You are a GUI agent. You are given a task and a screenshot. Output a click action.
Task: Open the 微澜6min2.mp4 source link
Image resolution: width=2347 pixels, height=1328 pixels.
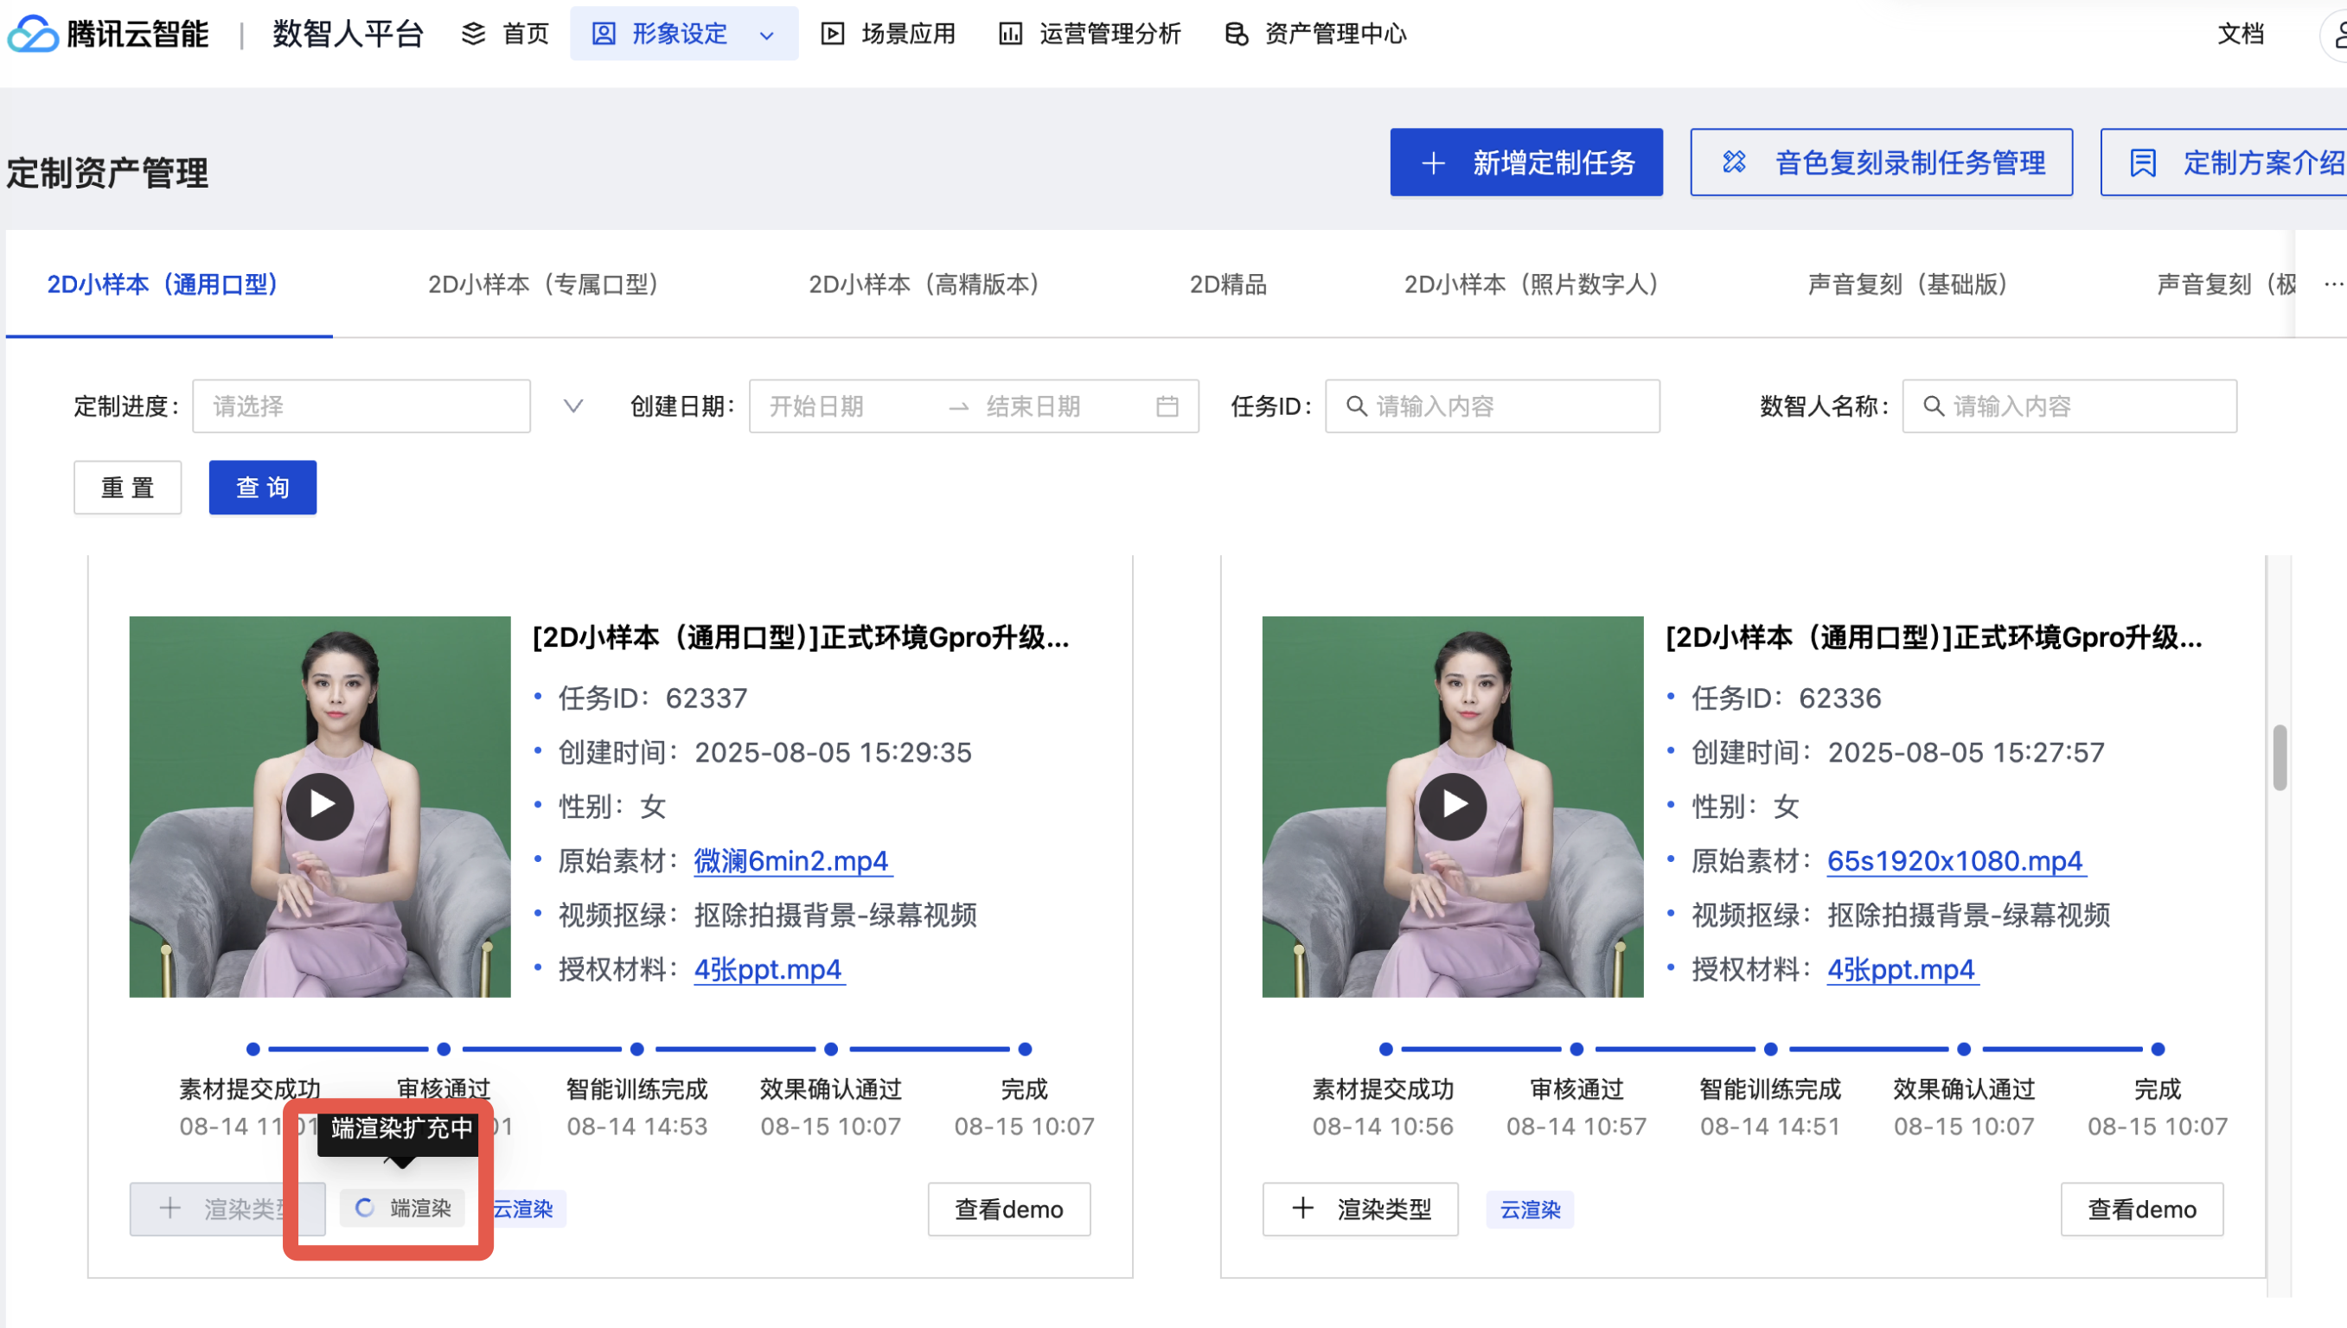pyautogui.click(x=791, y=860)
